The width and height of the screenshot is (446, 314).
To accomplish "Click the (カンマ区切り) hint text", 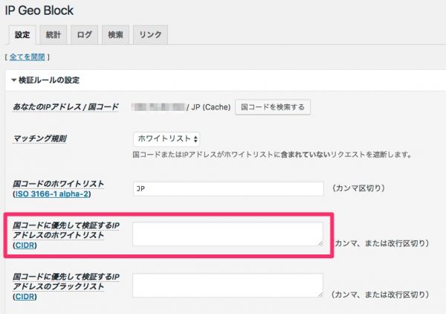I will pos(358,188).
